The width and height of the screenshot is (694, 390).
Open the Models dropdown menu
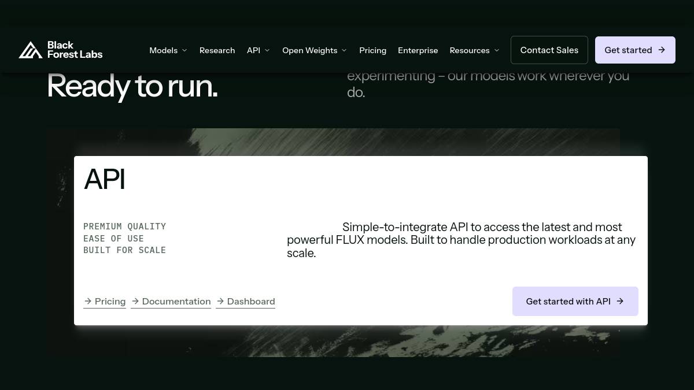[x=168, y=50]
